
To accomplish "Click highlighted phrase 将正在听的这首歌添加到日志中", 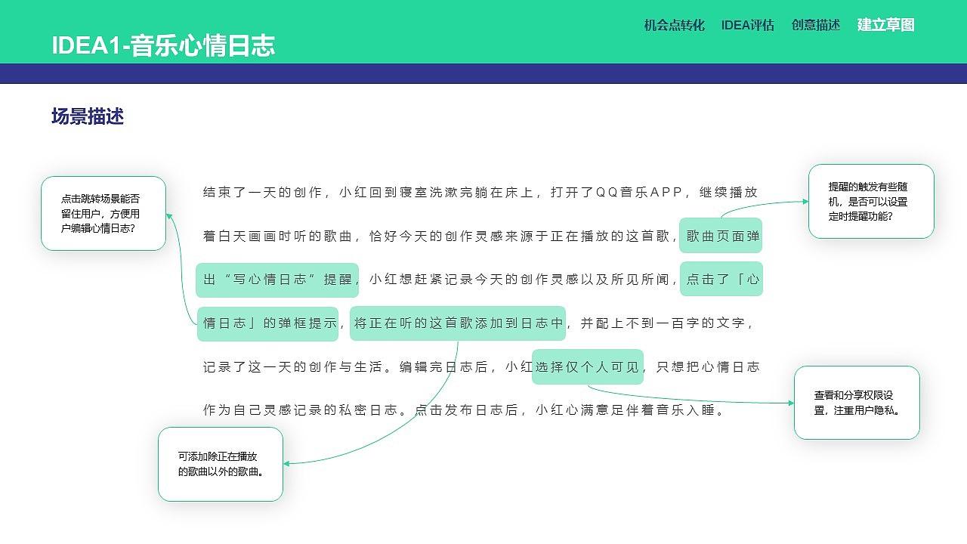I will pos(458,323).
